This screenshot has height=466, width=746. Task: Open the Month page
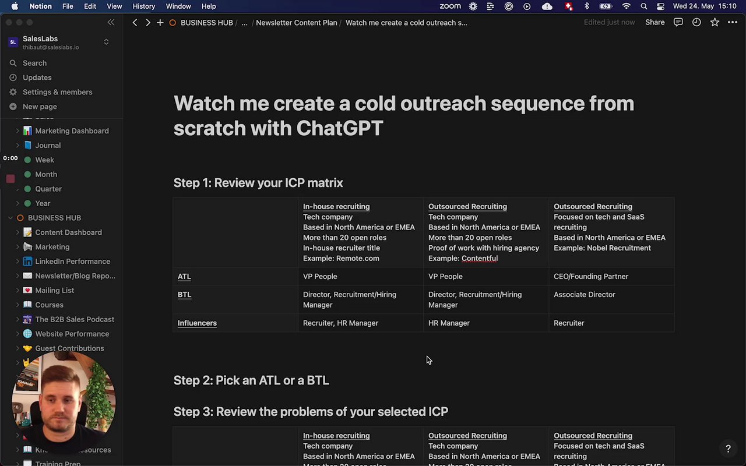46,174
